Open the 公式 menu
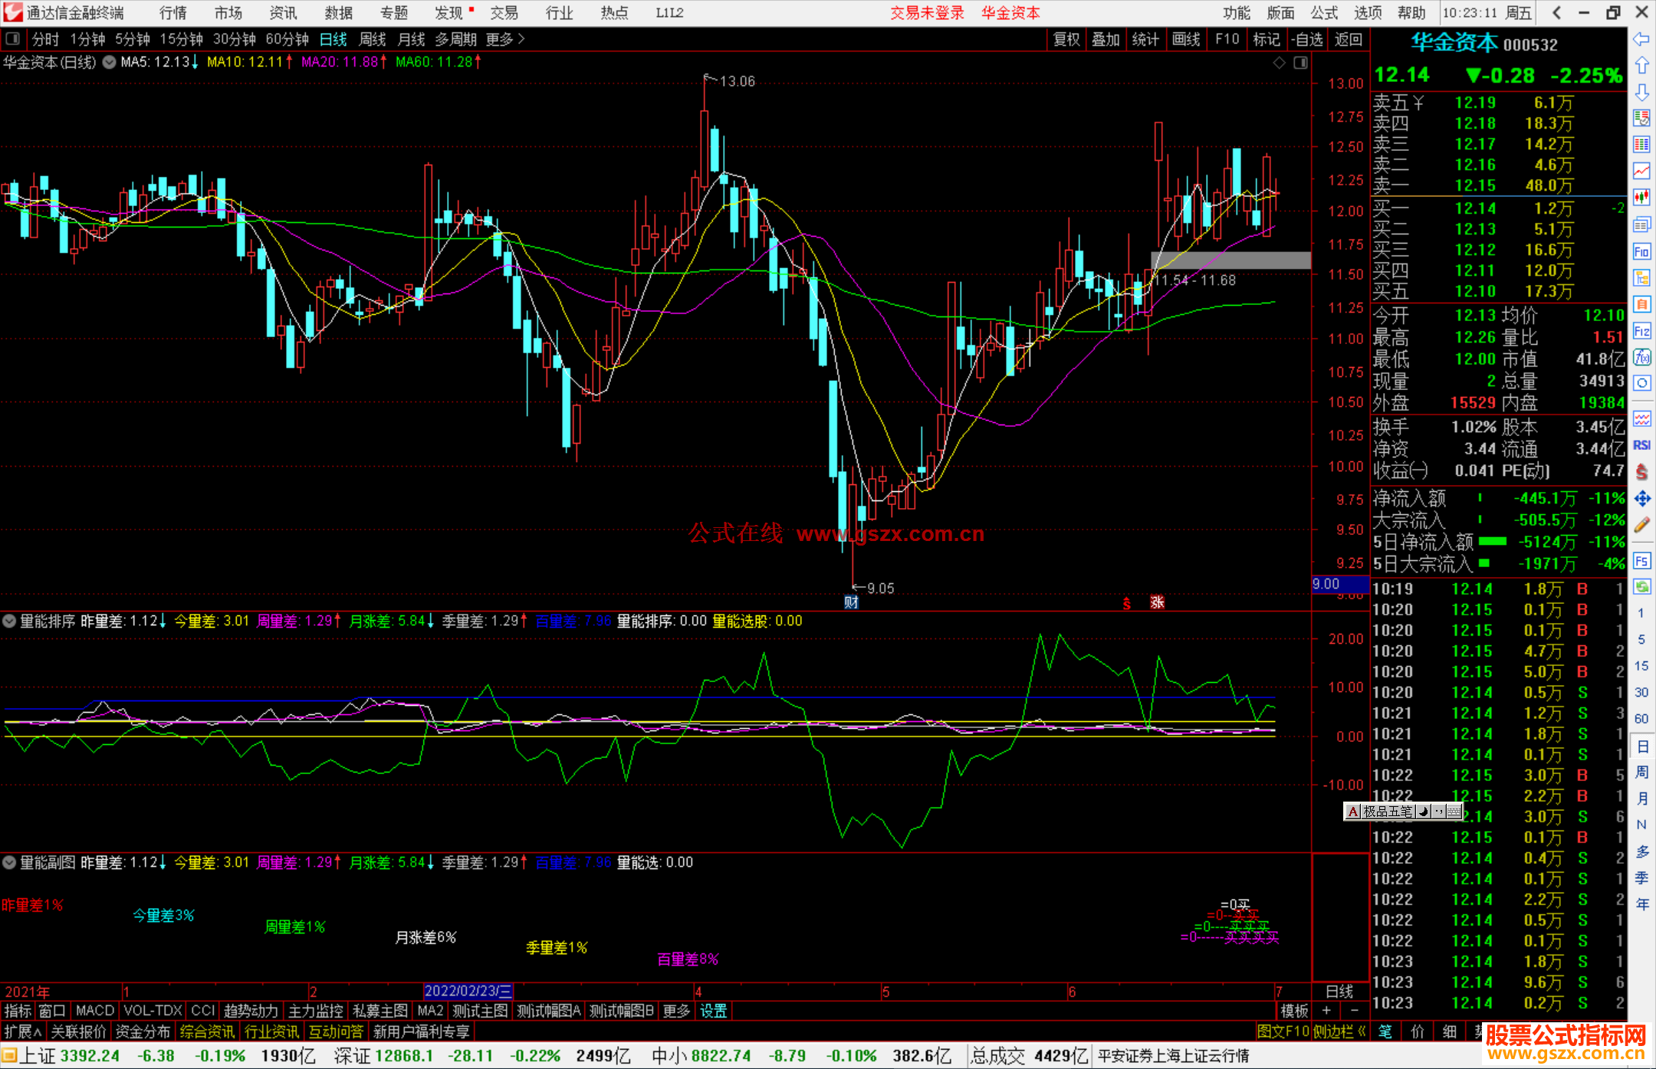 (x=1324, y=13)
